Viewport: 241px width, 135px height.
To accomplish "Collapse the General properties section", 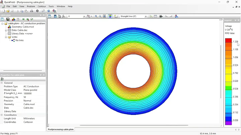I will point(2,83).
